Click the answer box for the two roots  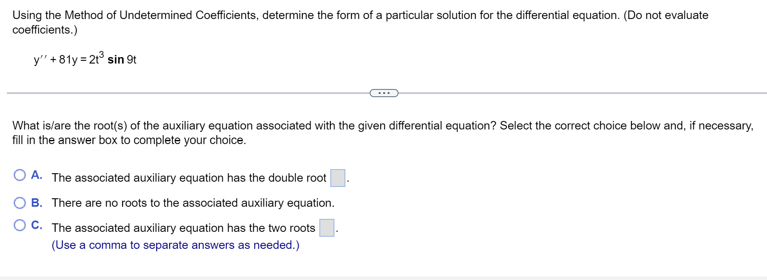[327, 228]
